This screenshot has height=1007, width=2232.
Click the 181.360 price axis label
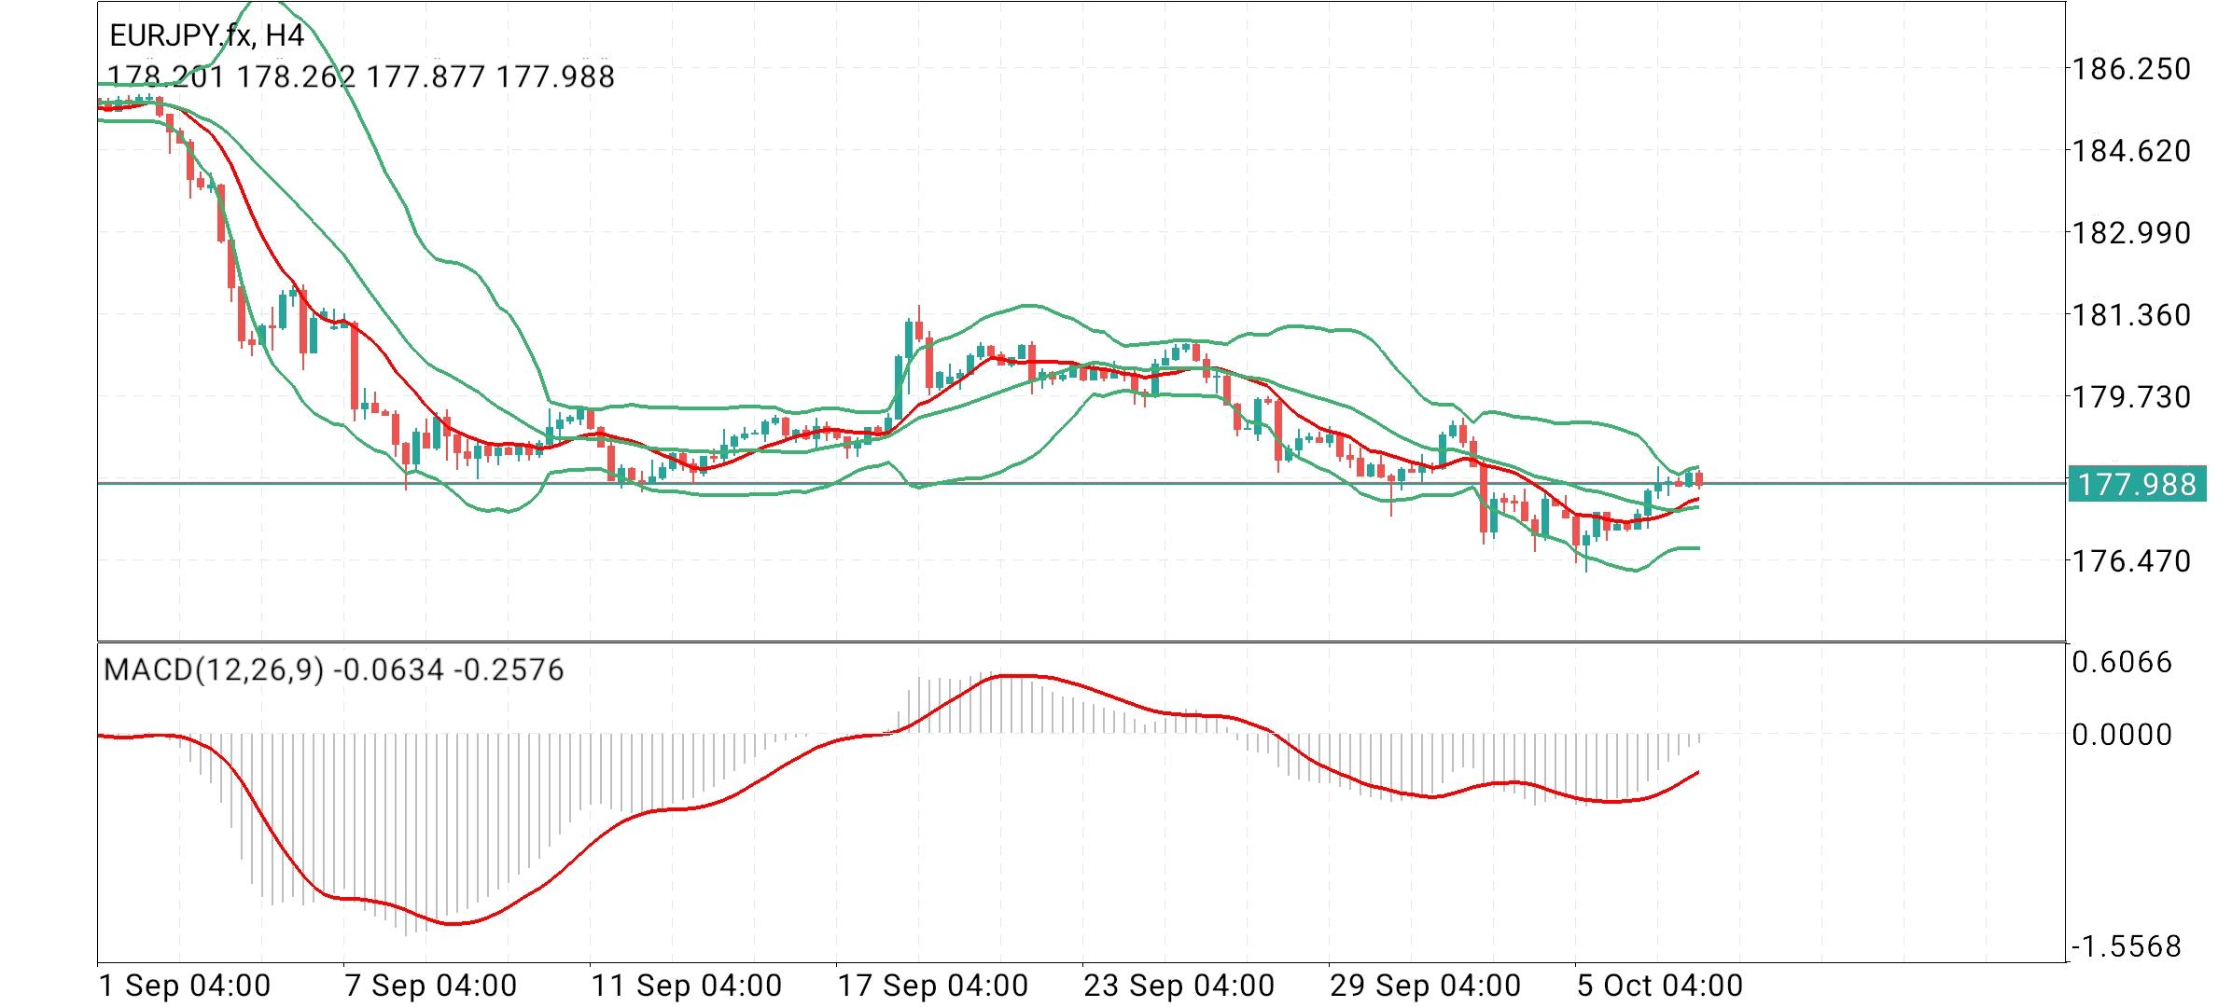[2130, 315]
